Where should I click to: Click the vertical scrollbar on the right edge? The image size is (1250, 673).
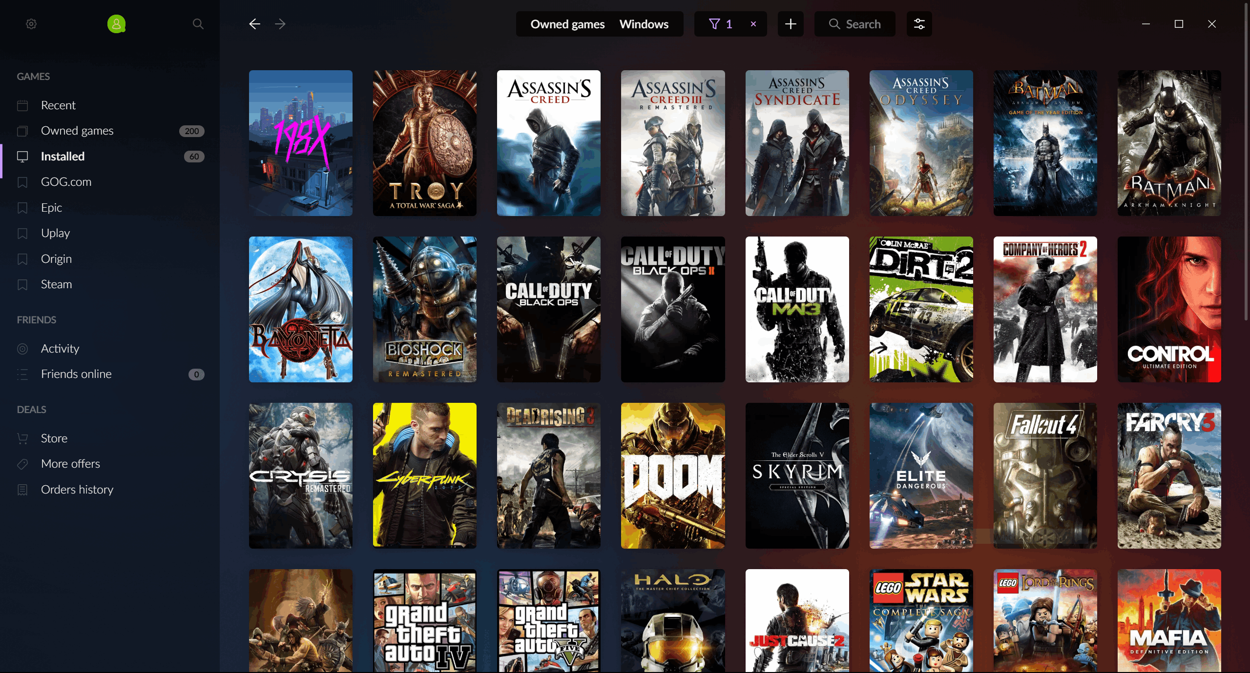point(1246,161)
